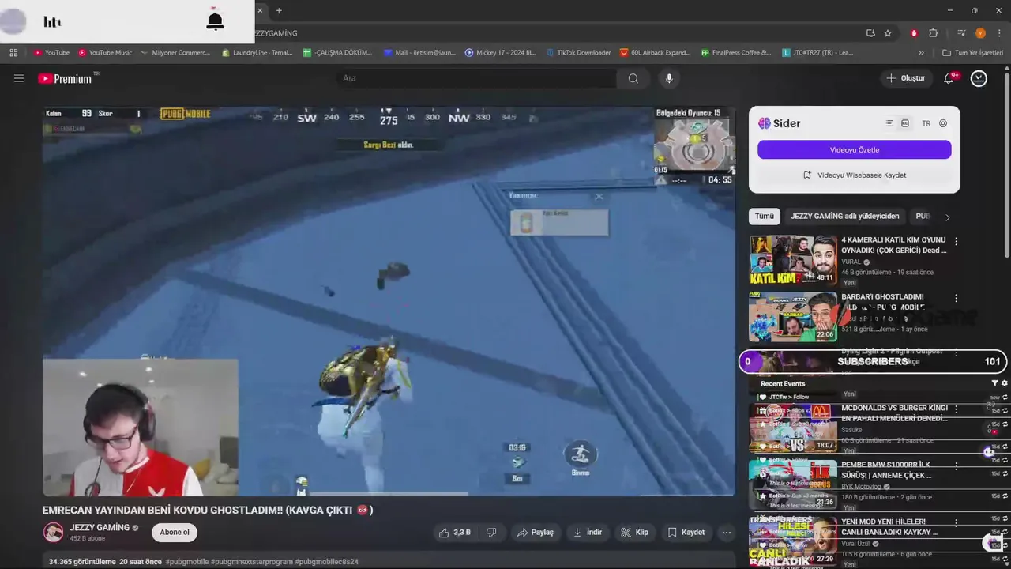This screenshot has width=1011, height=569.
Task: Open the LaundryLine bookmark
Action: coord(257,52)
